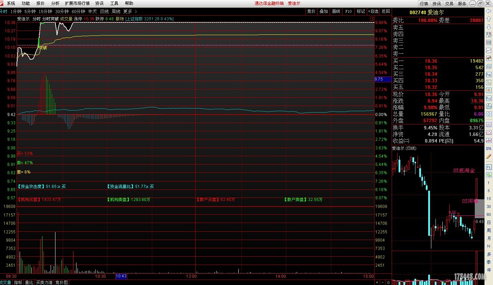The height and width of the screenshot is (285, 493).
Task: Switch to the 竞价图 bottom tab
Action: 61,283
